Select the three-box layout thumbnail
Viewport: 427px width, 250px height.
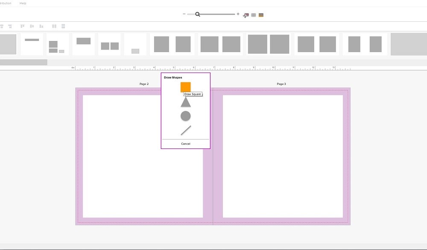(x=57, y=44)
